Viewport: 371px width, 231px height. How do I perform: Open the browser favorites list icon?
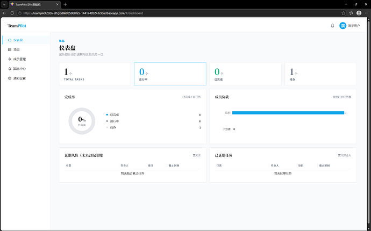pyautogui.click(x=351, y=13)
